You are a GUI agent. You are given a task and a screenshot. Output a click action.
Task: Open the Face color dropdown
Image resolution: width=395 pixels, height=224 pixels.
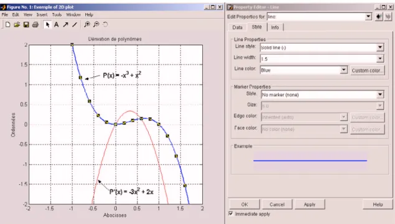click(343, 129)
